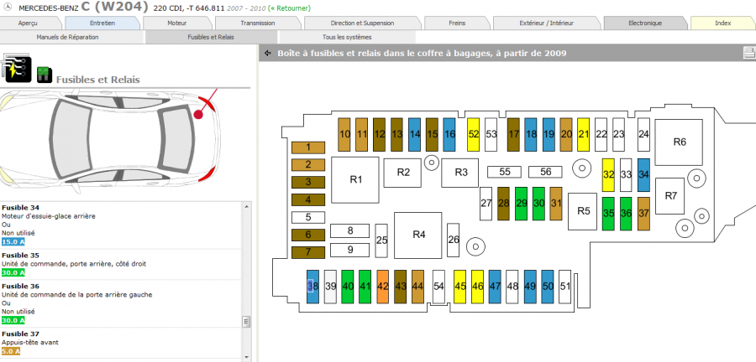Viewport: 756px width, 362px height.
Task: Click relay R5 in the diagram
Action: click(x=583, y=211)
